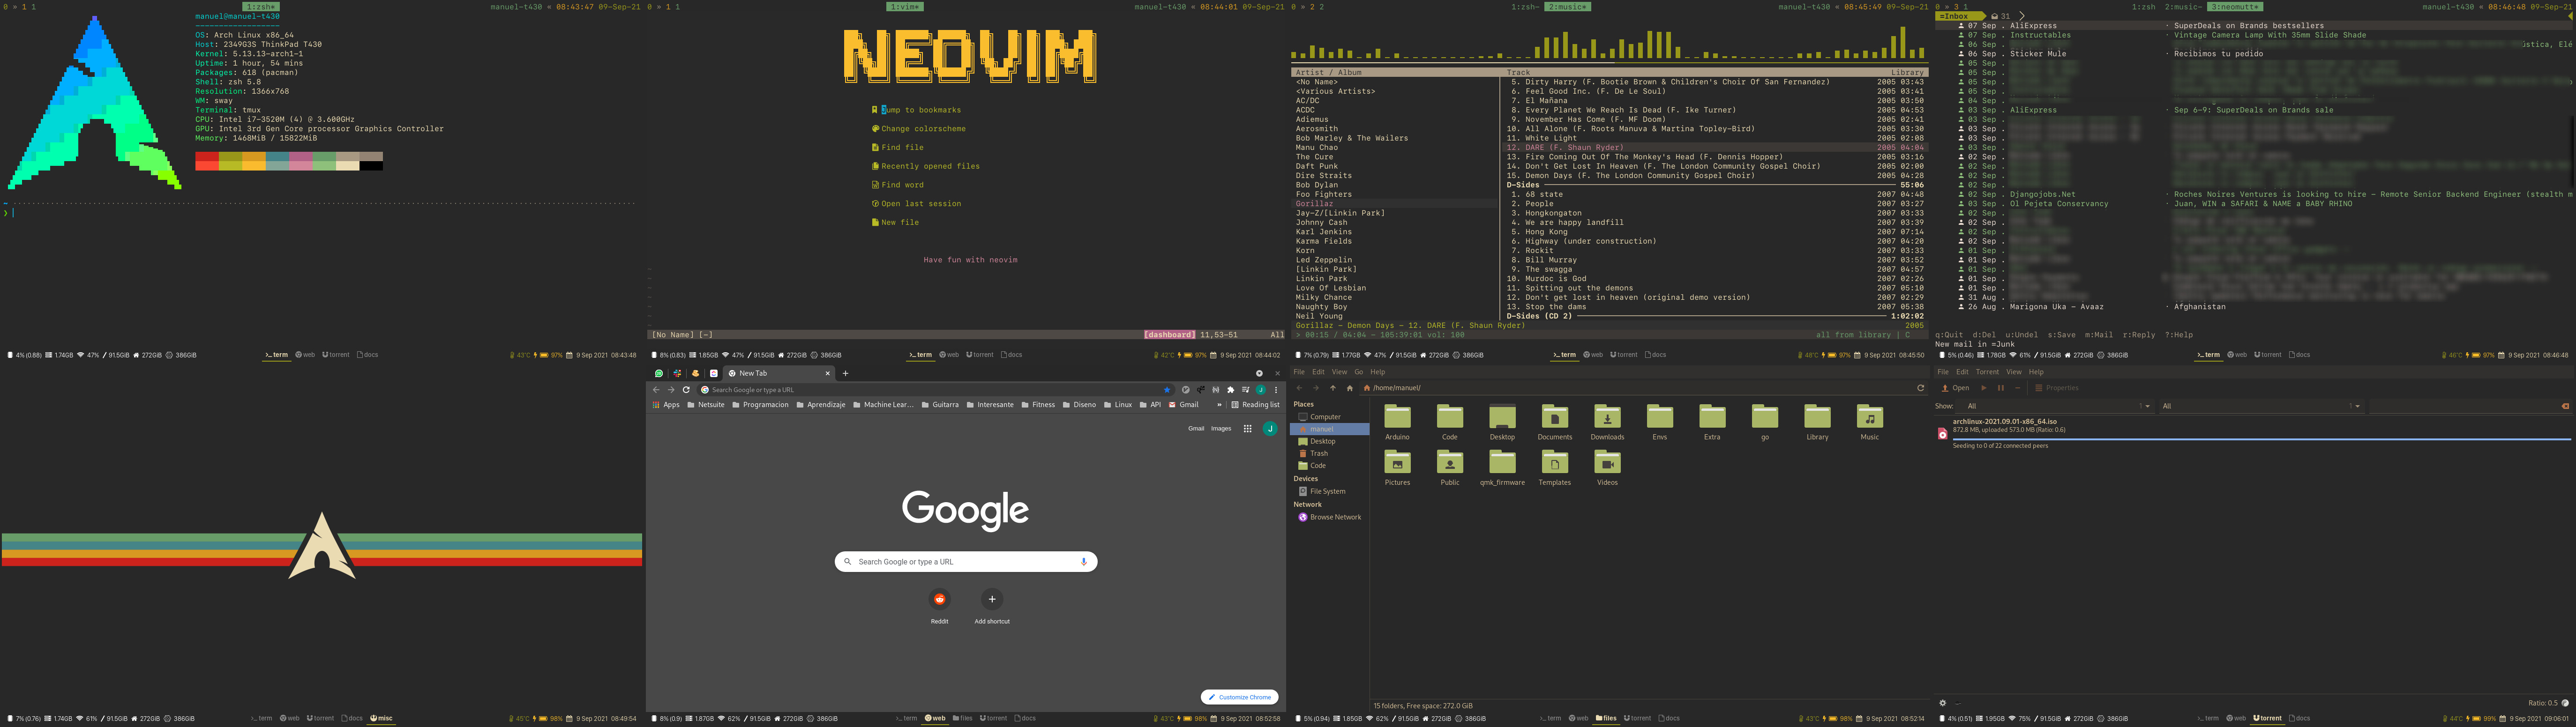Open the Torrent menu in Transmission
Screen dimensions: 2576x727
pos(1987,372)
